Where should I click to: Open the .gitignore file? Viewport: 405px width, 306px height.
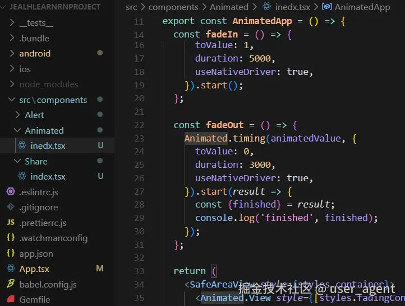[39, 208]
